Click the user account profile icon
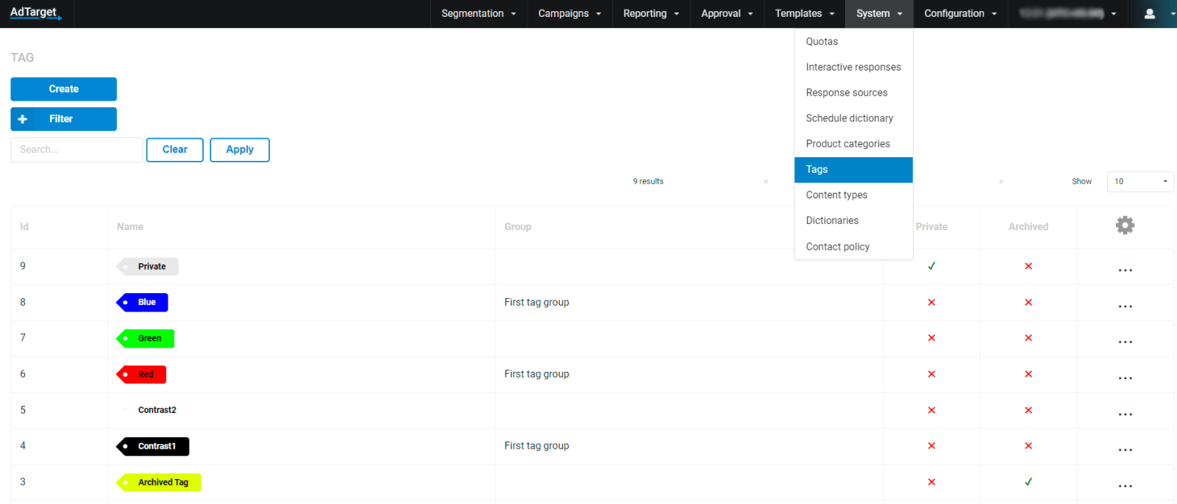The image size is (1177, 504). tap(1150, 14)
